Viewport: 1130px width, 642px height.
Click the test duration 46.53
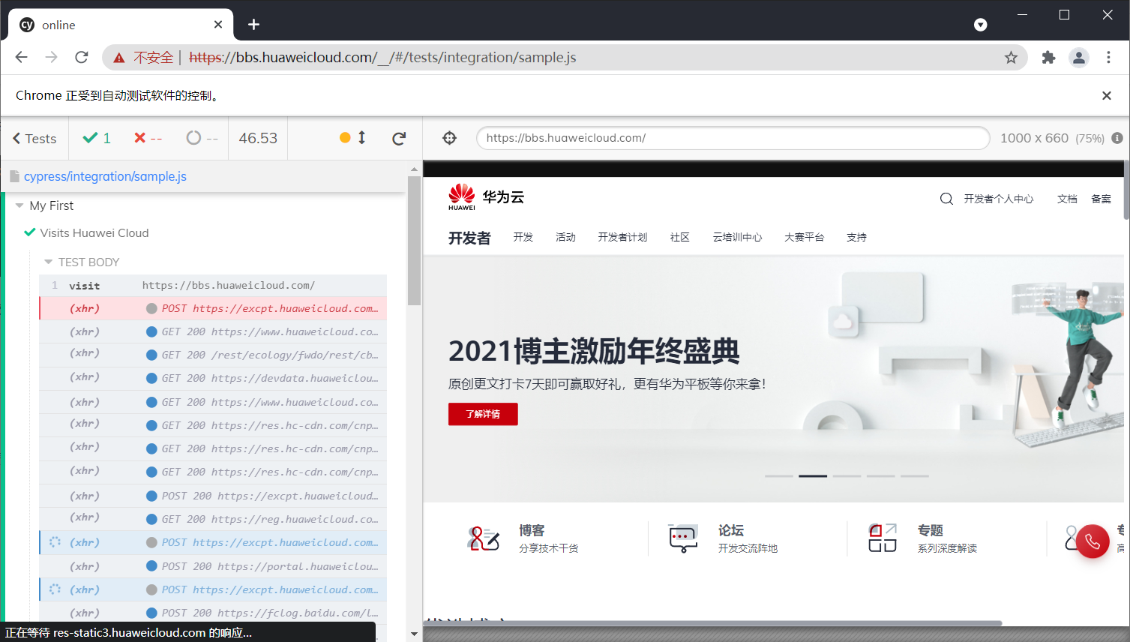click(x=258, y=138)
